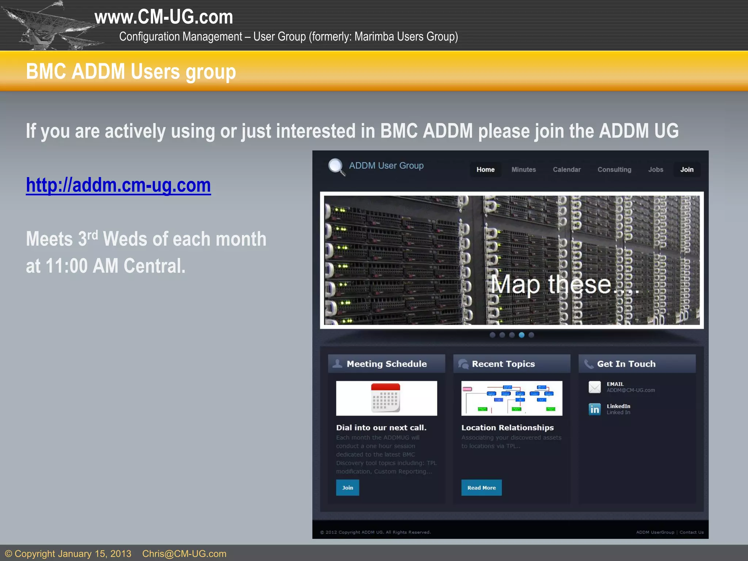
Task: Select the fifth carousel dot
Action: [x=531, y=335]
